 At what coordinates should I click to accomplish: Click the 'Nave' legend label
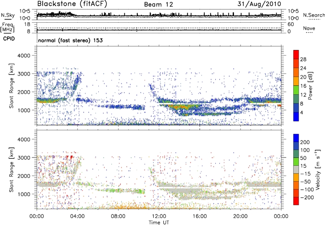(309, 28)
